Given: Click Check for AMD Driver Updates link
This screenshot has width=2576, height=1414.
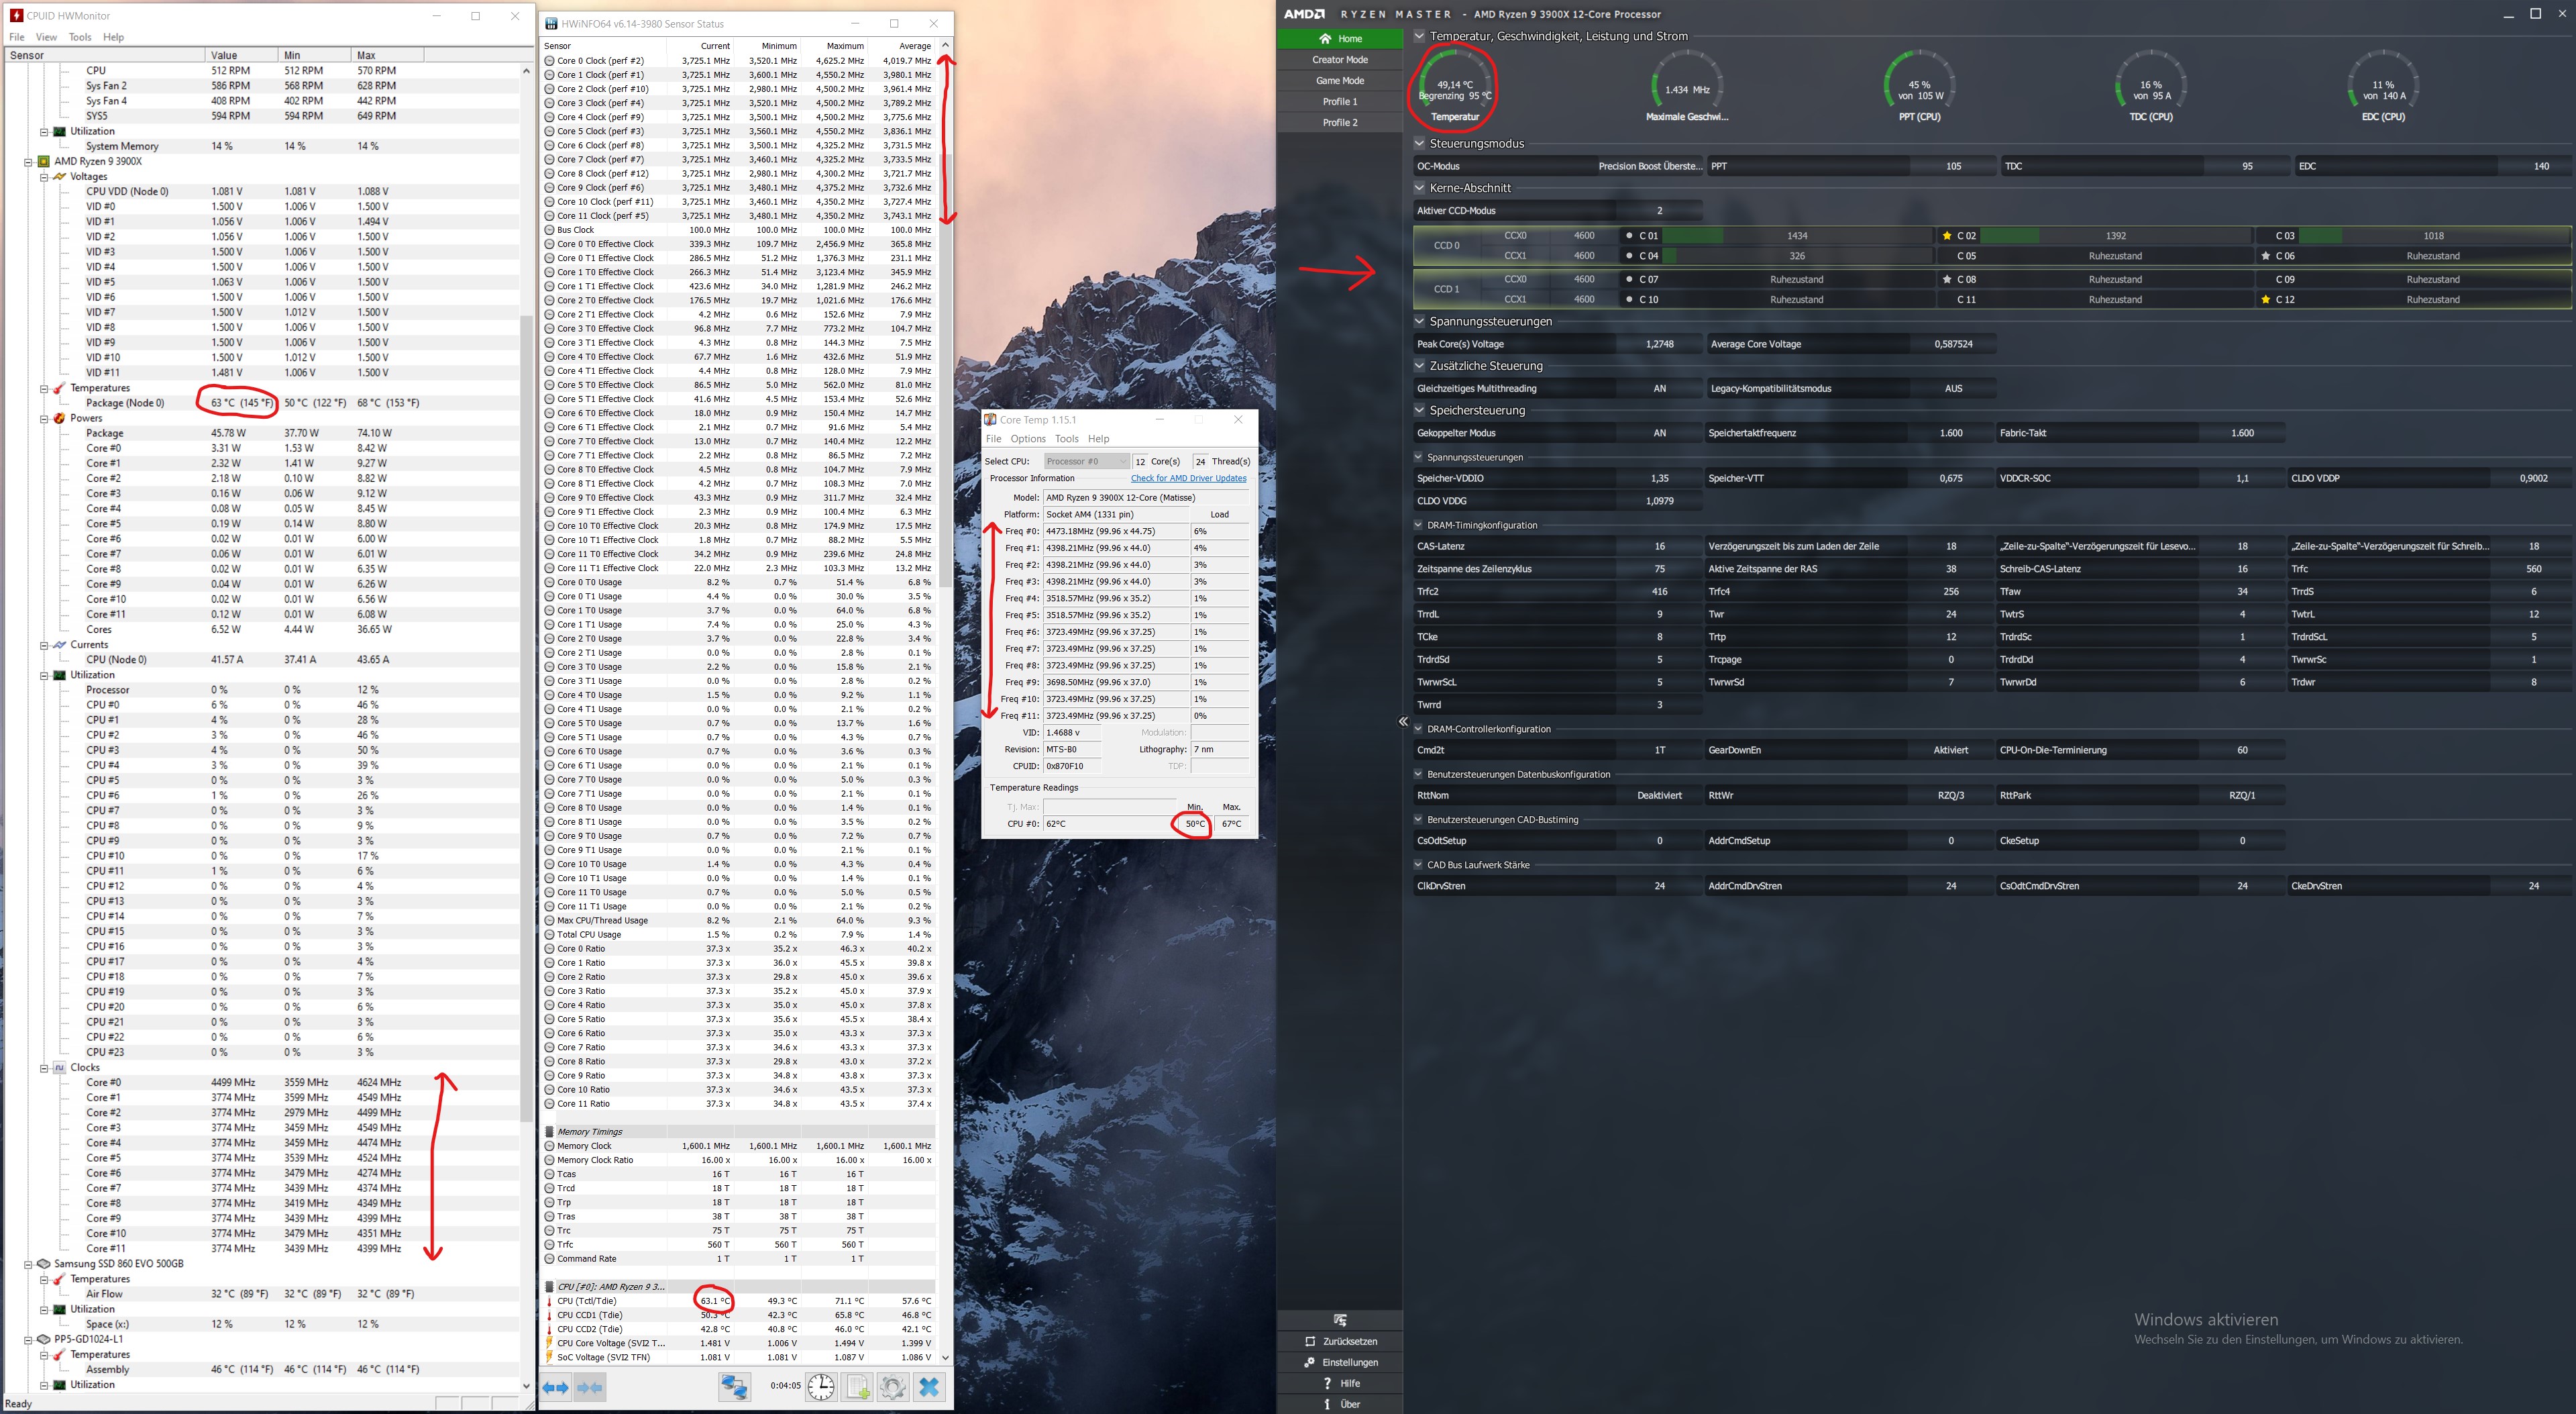Looking at the screenshot, I should pyautogui.click(x=1188, y=478).
